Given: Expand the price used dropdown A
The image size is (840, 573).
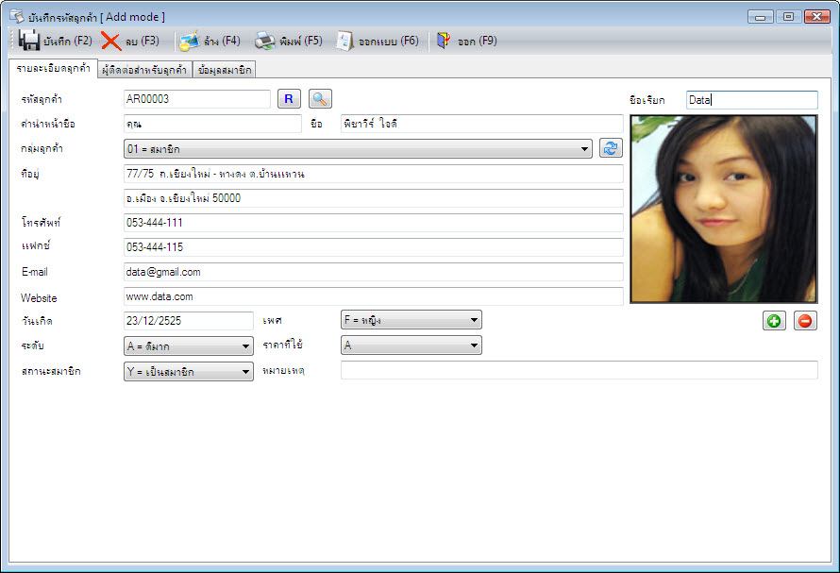Looking at the screenshot, I should click(411, 345).
